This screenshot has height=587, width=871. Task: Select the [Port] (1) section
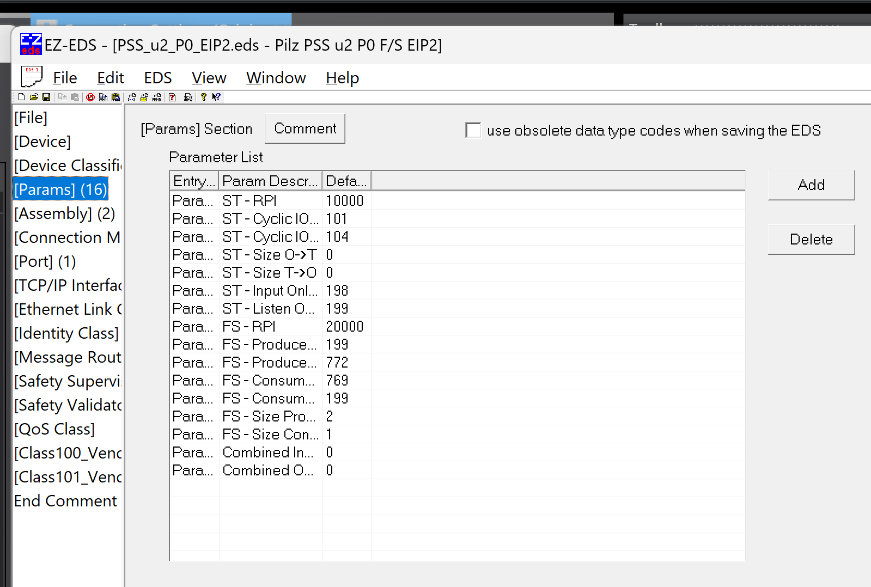pos(45,261)
